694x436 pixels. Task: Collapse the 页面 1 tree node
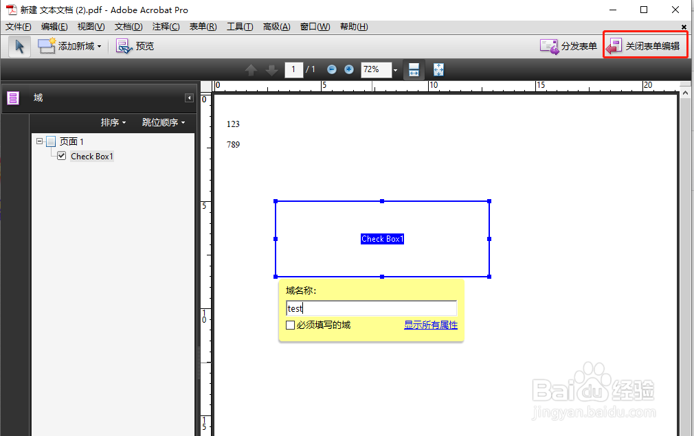click(x=40, y=141)
